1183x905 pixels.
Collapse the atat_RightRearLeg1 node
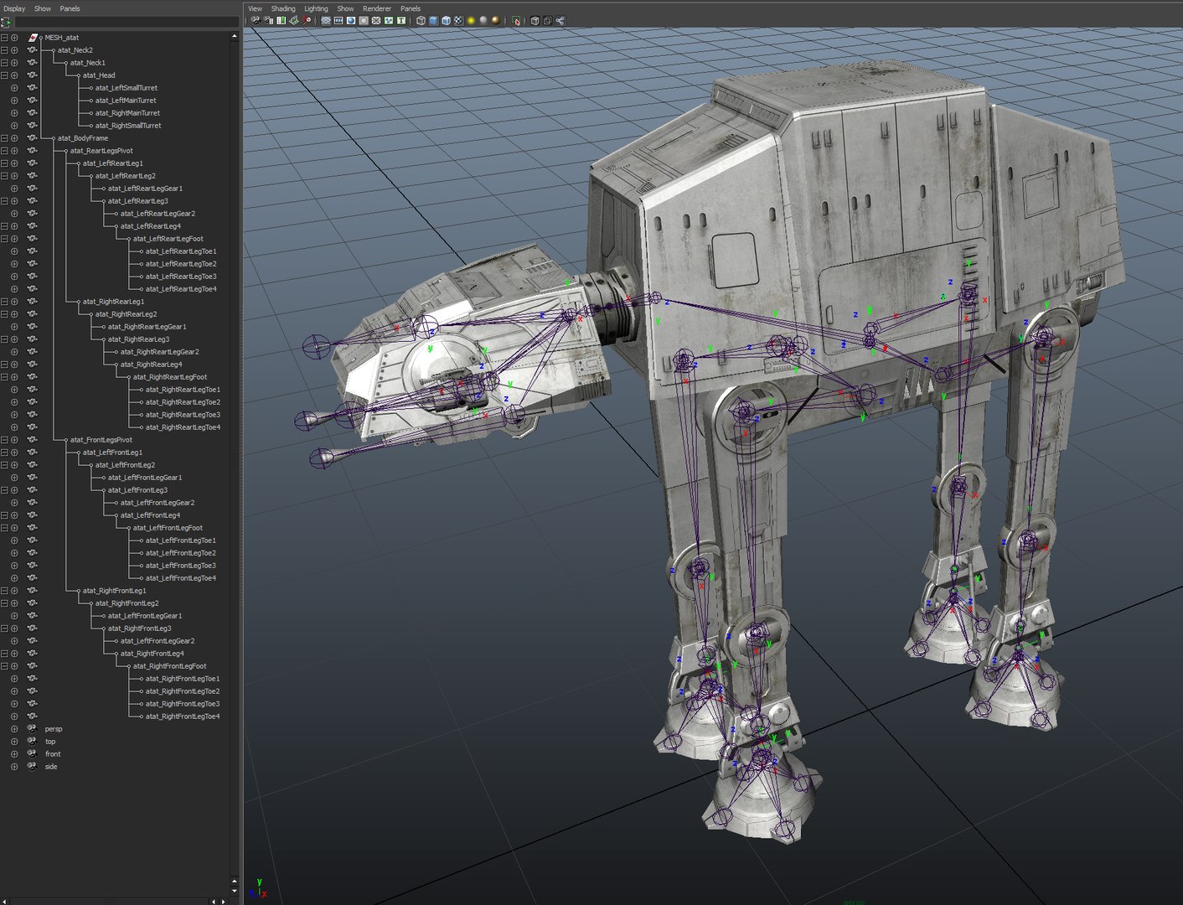(x=4, y=302)
